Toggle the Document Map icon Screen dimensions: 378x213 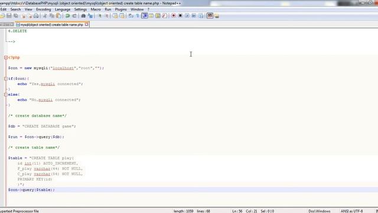158,16
